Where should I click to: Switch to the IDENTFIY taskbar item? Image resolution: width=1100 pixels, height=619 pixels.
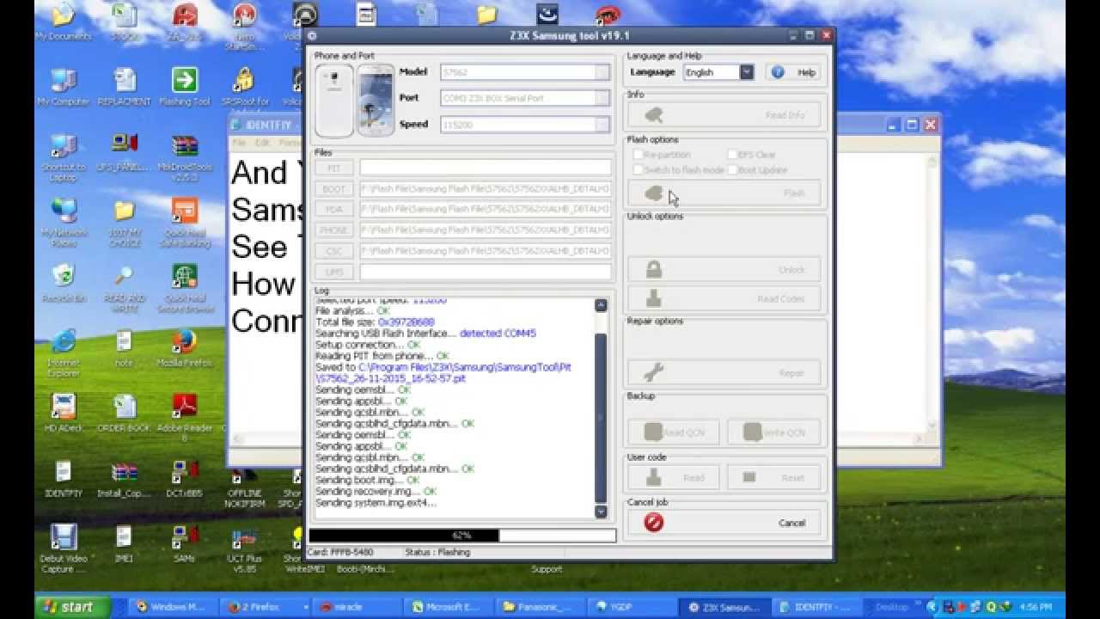(x=816, y=607)
